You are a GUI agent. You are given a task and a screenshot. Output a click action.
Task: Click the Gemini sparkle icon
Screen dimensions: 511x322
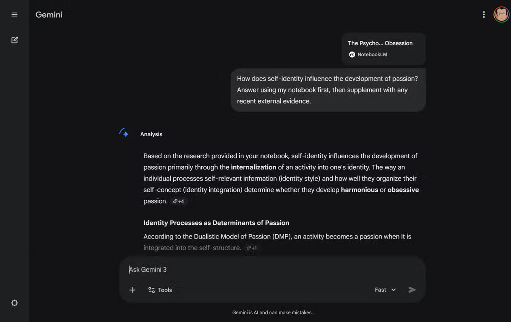(x=124, y=134)
